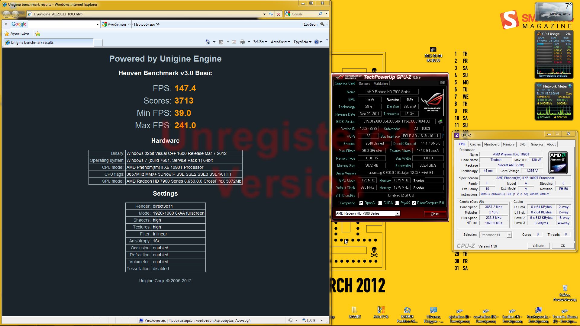Expand the Ασφάλεια (Safety) menu
580x326 pixels.
[280, 42]
